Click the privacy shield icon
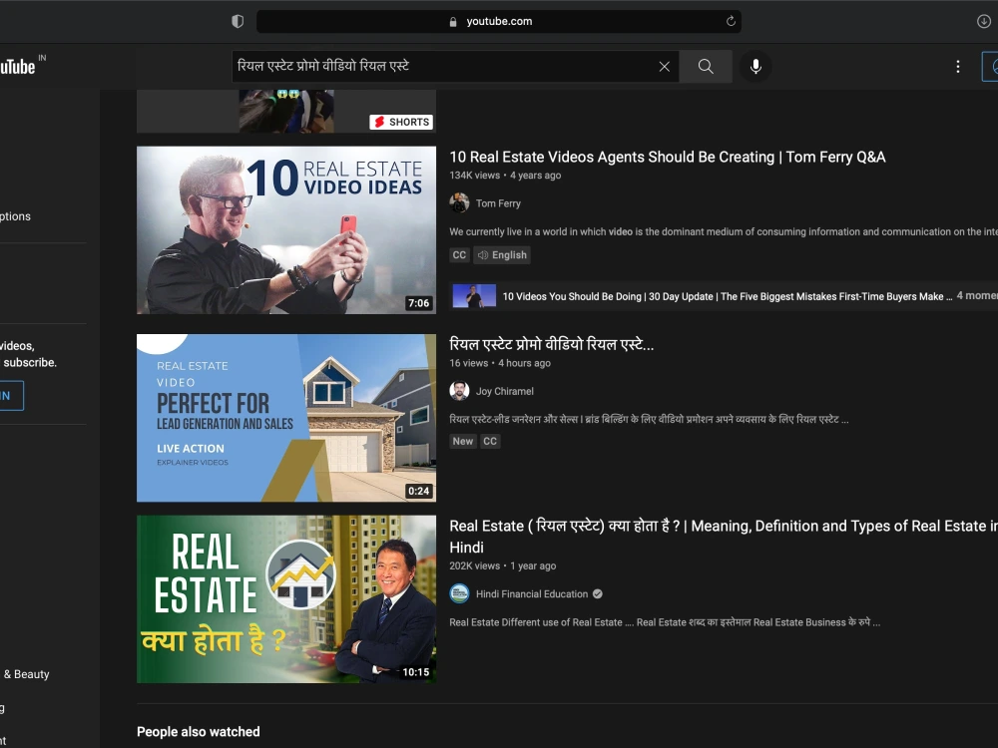This screenshot has height=748, width=998. (238, 21)
